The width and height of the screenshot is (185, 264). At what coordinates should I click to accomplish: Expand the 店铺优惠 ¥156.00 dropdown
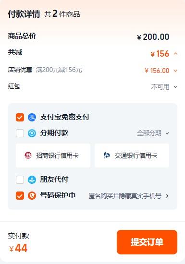175,71
